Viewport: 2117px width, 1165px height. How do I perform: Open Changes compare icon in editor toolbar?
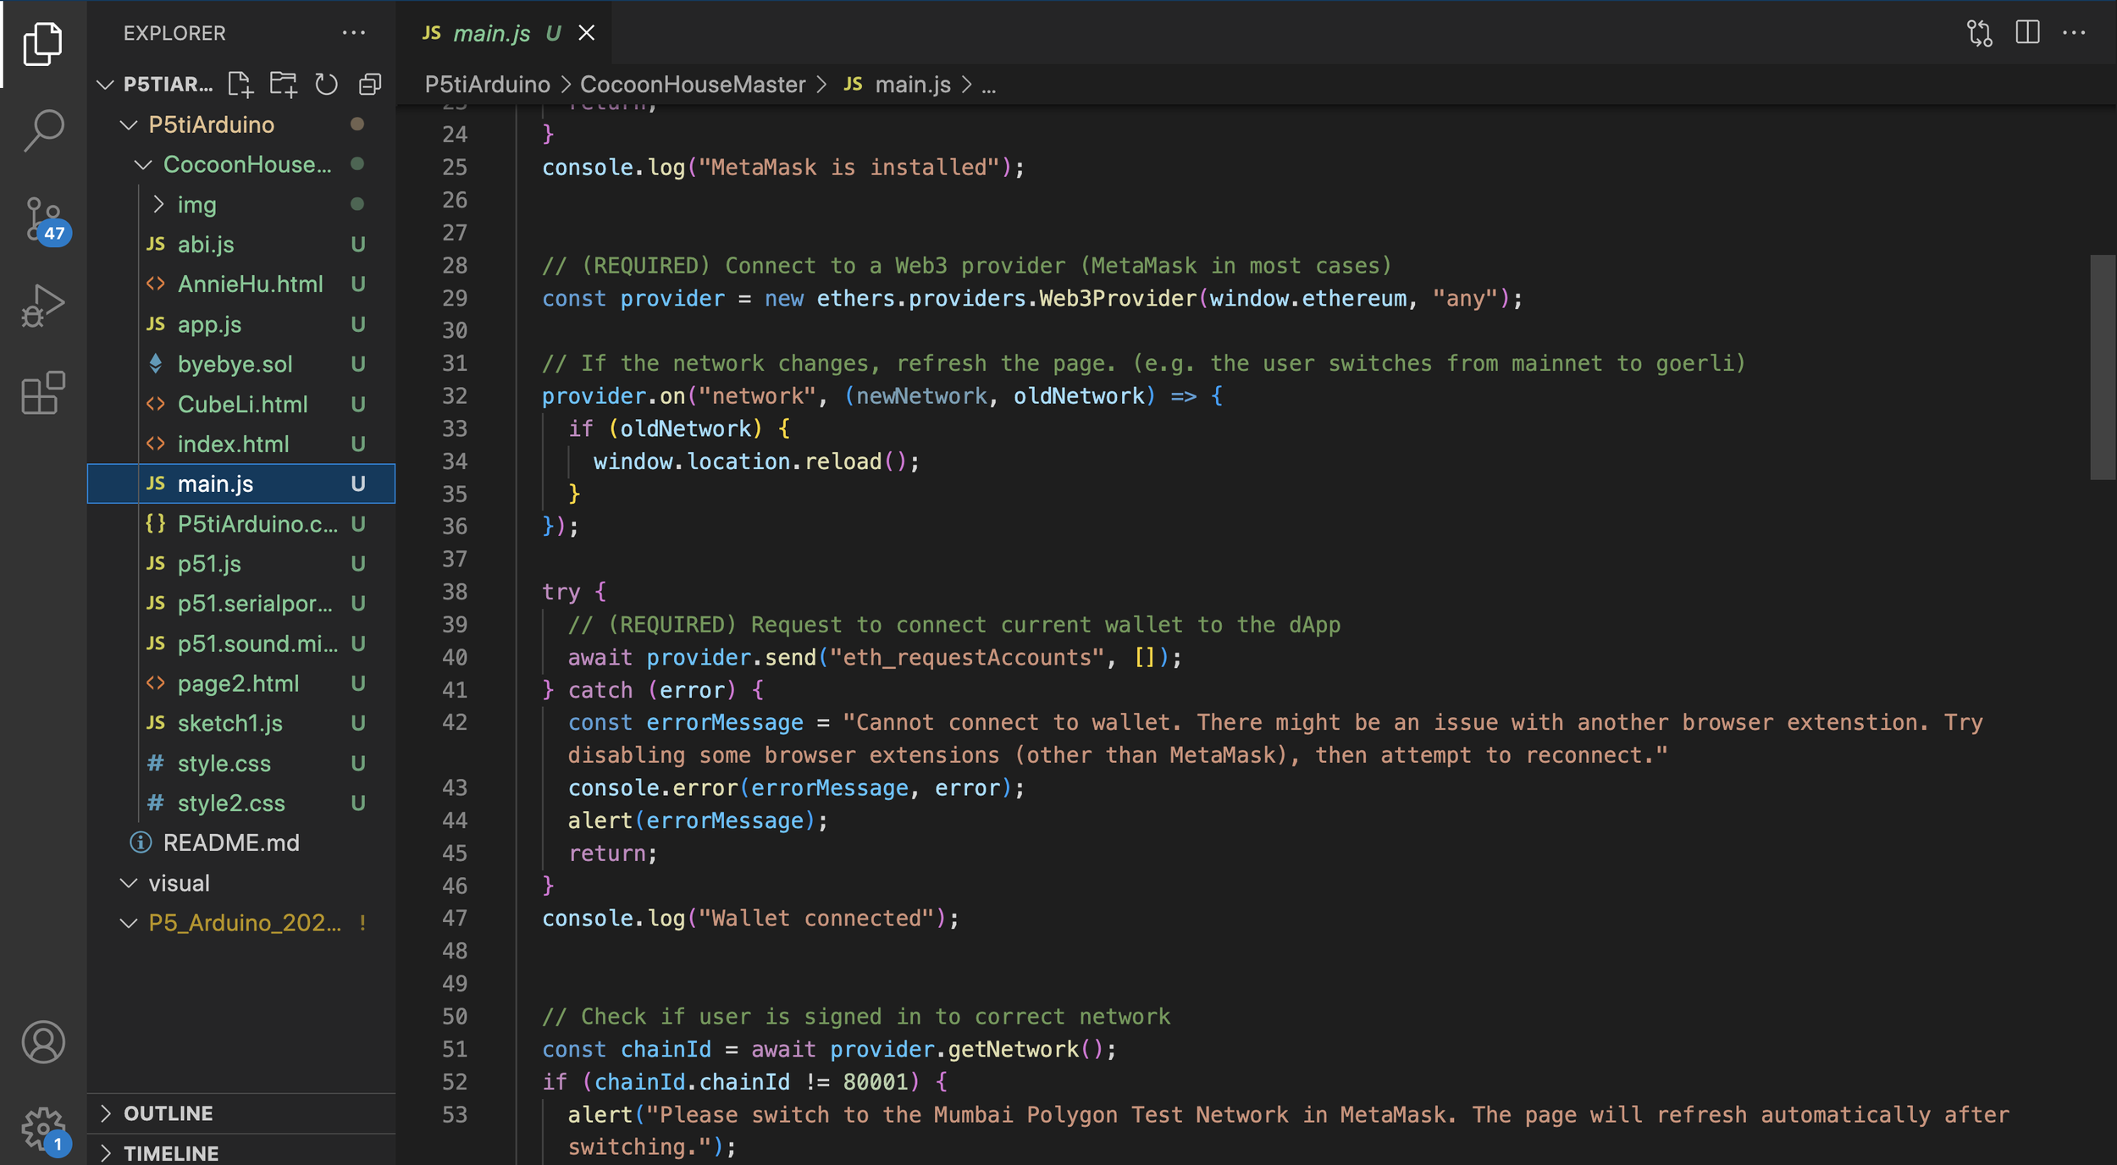click(1979, 33)
